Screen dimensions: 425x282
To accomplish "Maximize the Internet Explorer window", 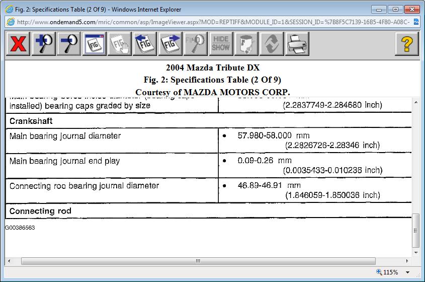I will coord(395,10).
